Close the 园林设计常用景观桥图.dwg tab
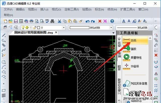Viewport: 161px width, 103px height. tap(56, 32)
